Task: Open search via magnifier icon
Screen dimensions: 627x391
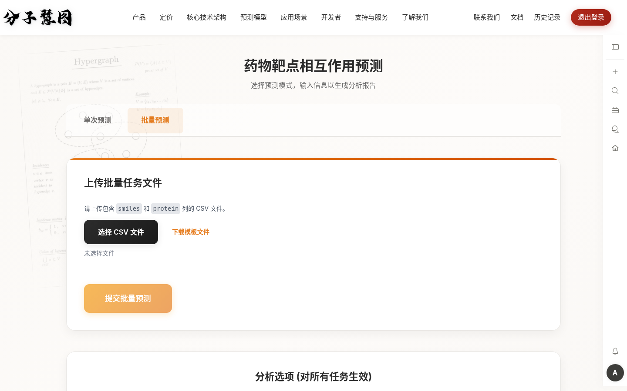Action: (615, 91)
